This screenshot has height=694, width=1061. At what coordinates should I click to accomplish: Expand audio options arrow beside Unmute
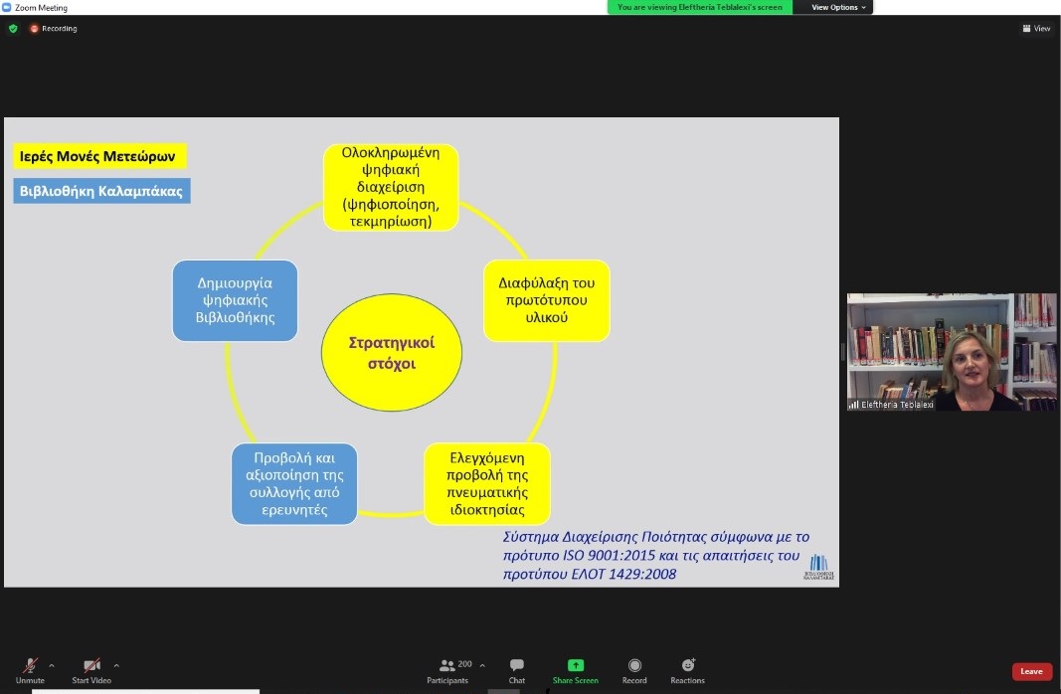(x=52, y=665)
